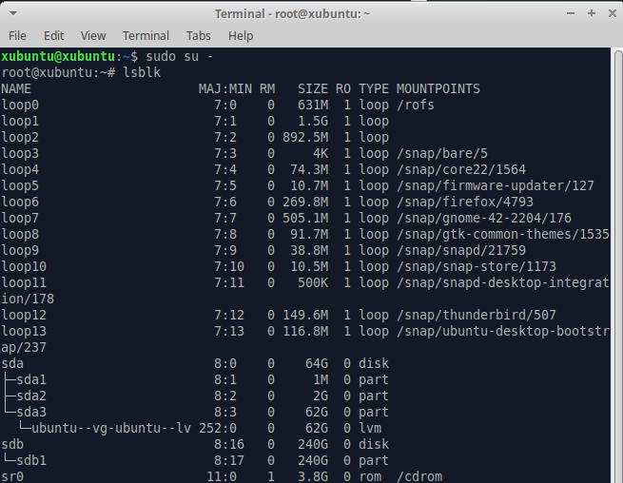Click the 892.5M size value

coord(305,137)
